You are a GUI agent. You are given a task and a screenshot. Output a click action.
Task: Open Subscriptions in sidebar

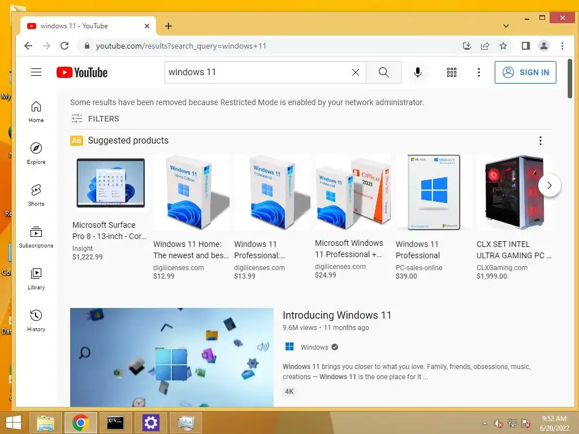[36, 237]
